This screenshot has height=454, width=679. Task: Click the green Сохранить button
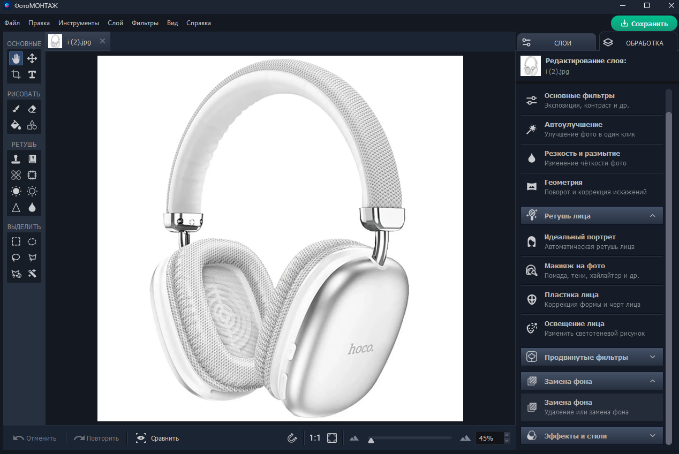point(644,24)
